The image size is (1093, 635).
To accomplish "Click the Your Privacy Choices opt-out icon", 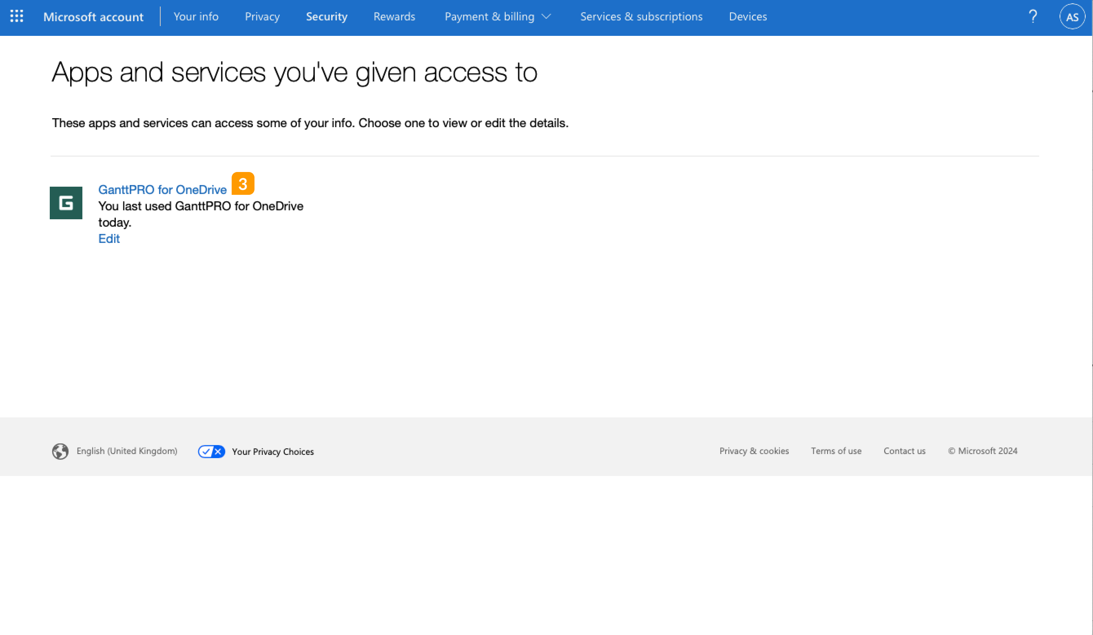I will pos(212,451).
